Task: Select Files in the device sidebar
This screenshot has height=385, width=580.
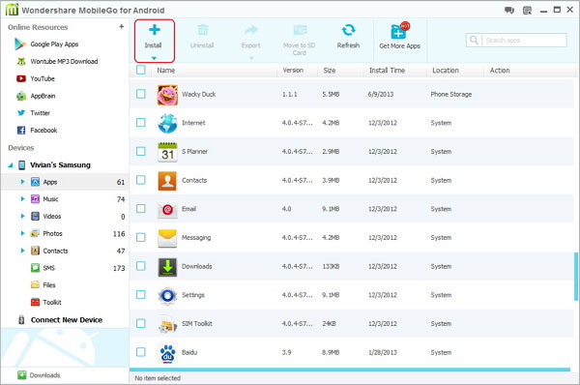Action: point(49,285)
